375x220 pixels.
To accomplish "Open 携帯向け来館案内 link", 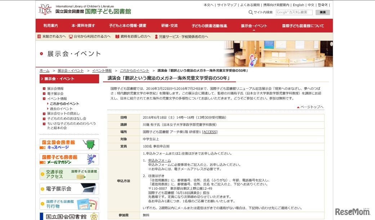I will [x=276, y=5].
